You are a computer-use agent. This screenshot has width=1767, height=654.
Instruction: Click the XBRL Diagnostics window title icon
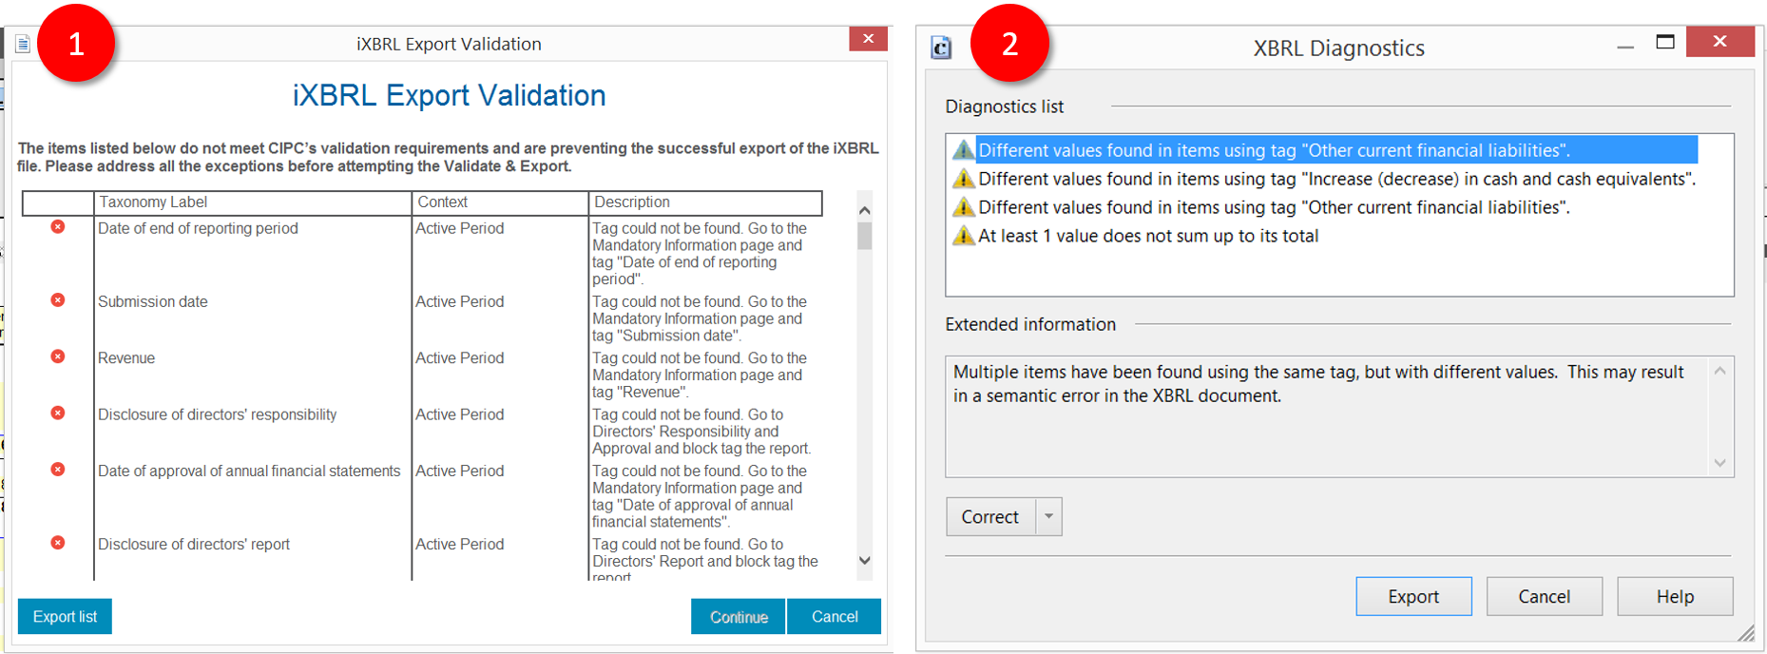[941, 48]
